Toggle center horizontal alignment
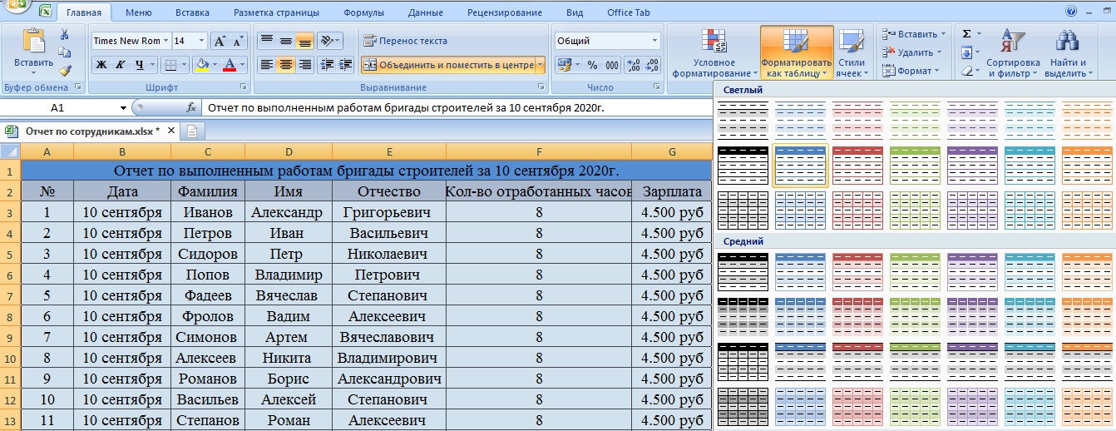The width and height of the screenshot is (1116, 431). pyautogui.click(x=285, y=65)
